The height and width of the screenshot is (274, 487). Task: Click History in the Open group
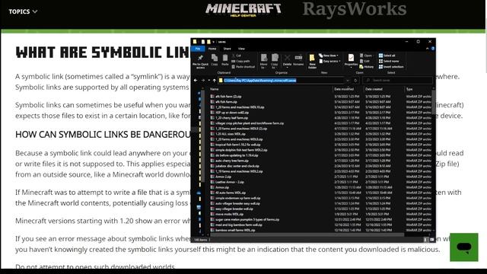367,67
